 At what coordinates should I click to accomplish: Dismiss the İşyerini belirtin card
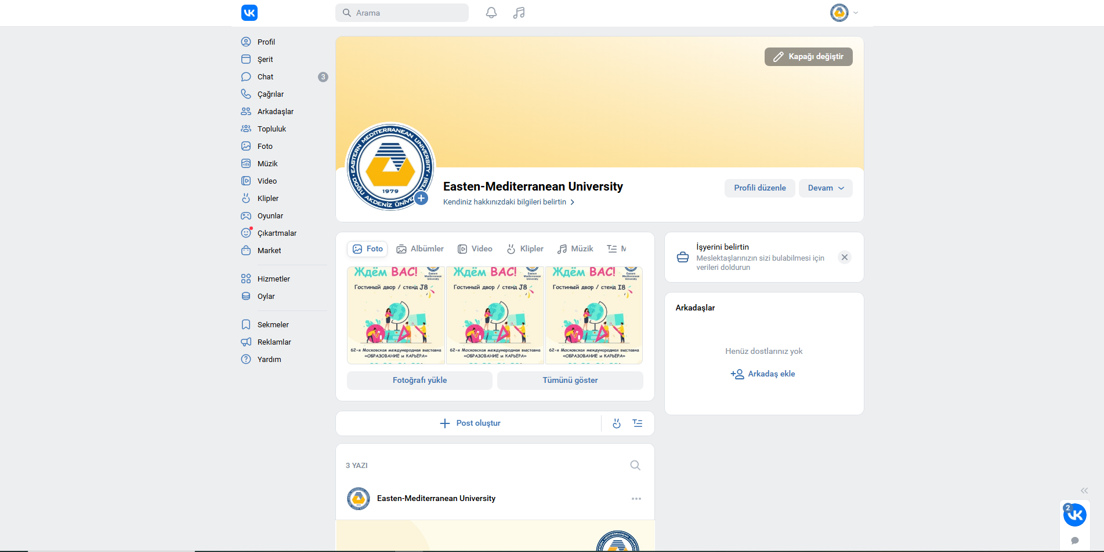(x=845, y=257)
